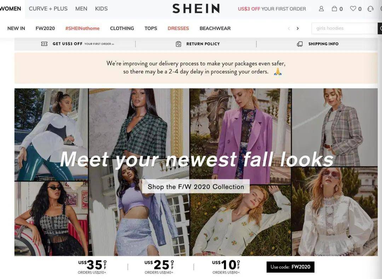The height and width of the screenshot is (279, 382).
Task: Click the Use code FW2020 button
Action: pos(290,267)
